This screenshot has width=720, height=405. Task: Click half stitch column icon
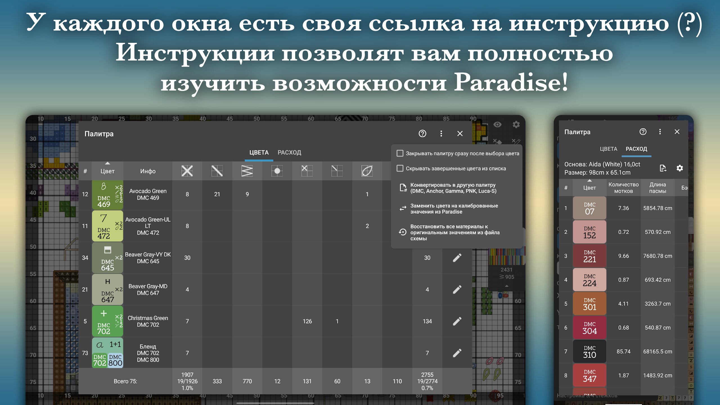tap(217, 171)
